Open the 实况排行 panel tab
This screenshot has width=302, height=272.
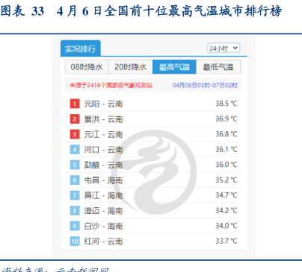coord(81,48)
